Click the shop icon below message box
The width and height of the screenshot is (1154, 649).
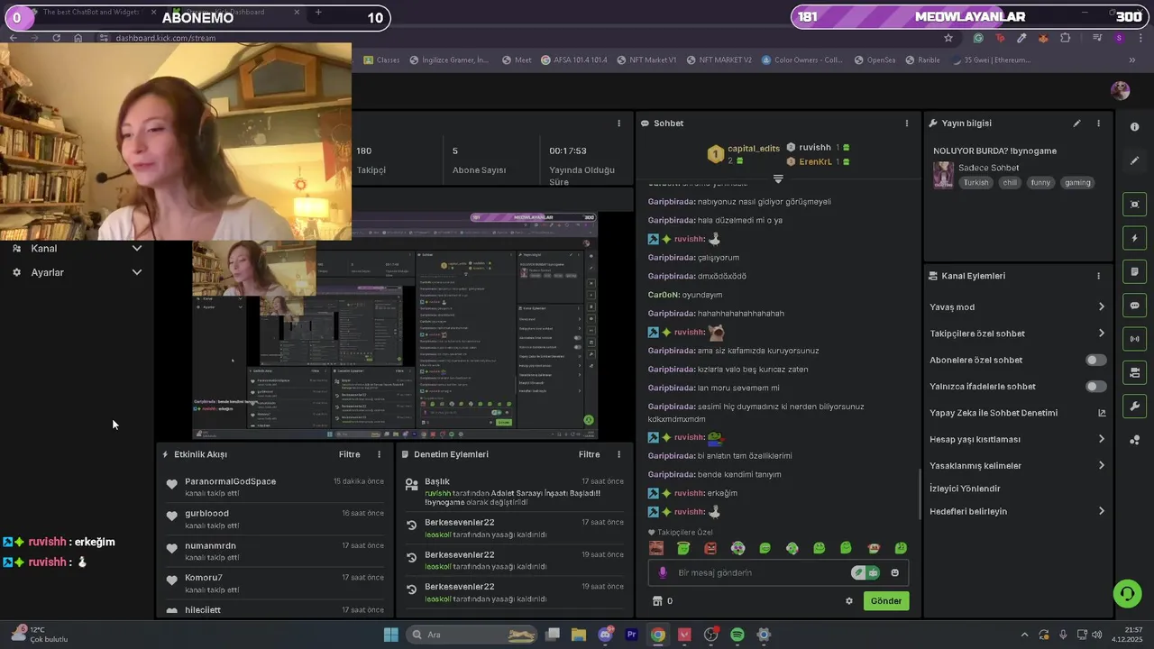[x=657, y=601]
